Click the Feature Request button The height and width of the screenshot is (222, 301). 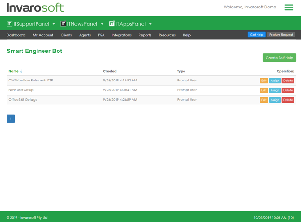click(x=281, y=35)
